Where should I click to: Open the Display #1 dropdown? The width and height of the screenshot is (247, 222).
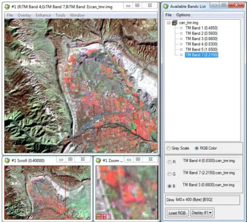click(202, 213)
